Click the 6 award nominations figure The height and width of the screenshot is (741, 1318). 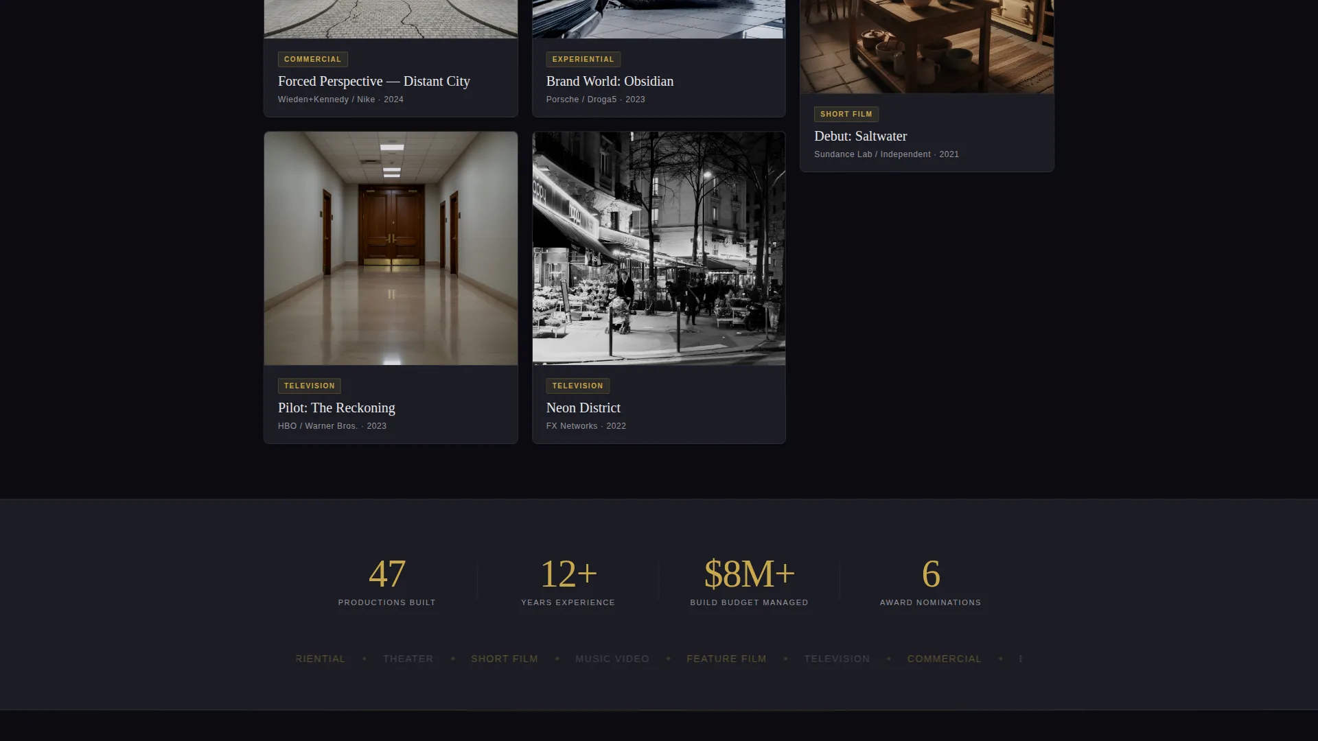[931, 574]
